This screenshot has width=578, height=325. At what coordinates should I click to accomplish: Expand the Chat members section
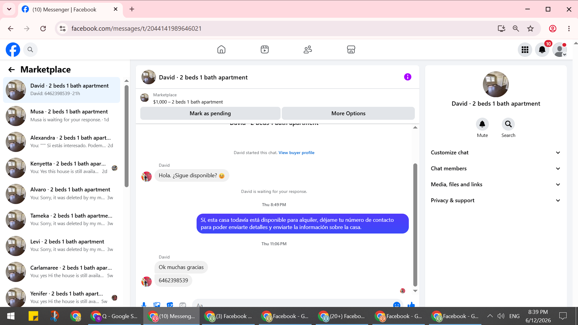pos(496,169)
